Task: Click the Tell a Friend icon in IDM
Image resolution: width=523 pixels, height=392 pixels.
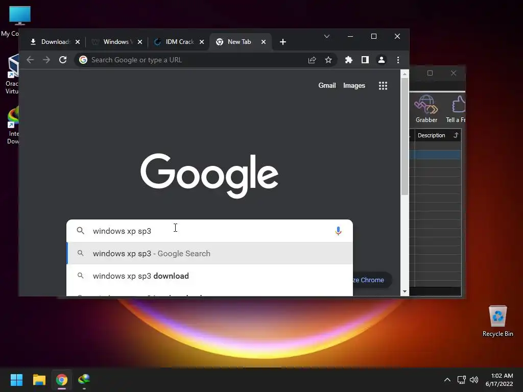Action: point(456,109)
